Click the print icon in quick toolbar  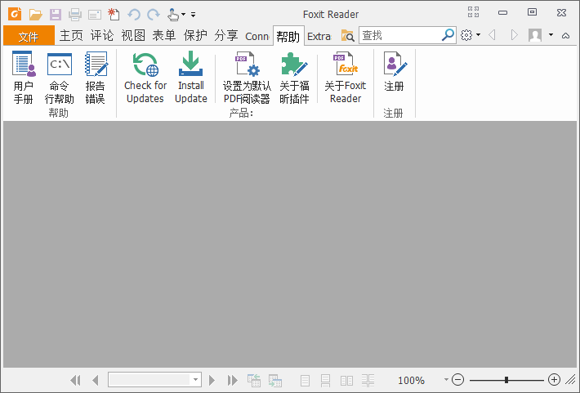(x=75, y=15)
